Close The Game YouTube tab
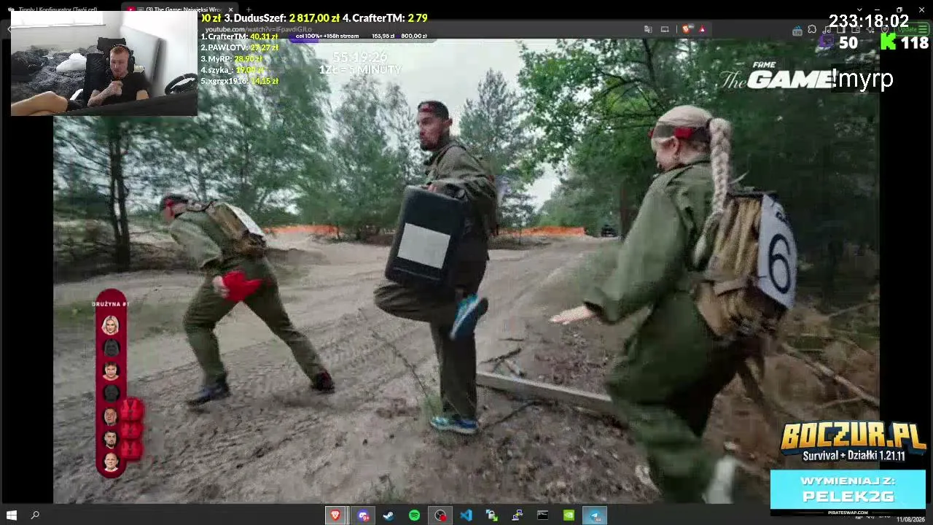 coord(230,9)
